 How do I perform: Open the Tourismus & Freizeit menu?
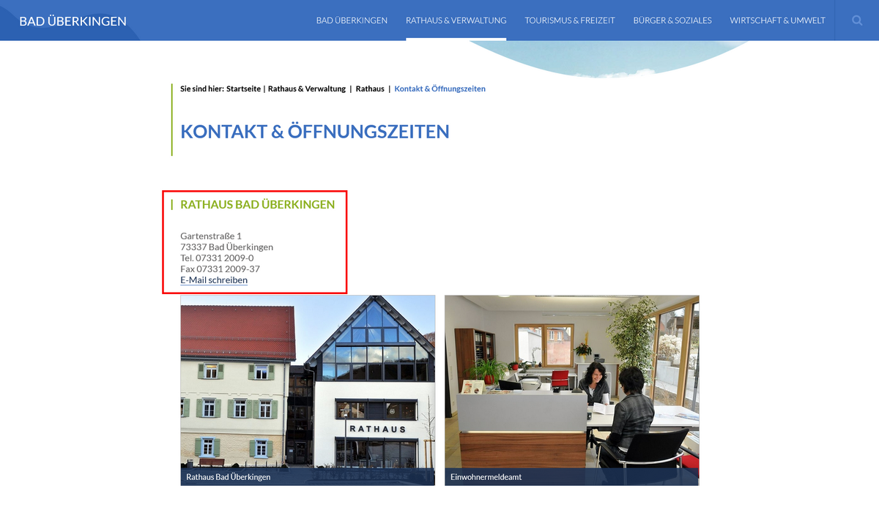(570, 20)
